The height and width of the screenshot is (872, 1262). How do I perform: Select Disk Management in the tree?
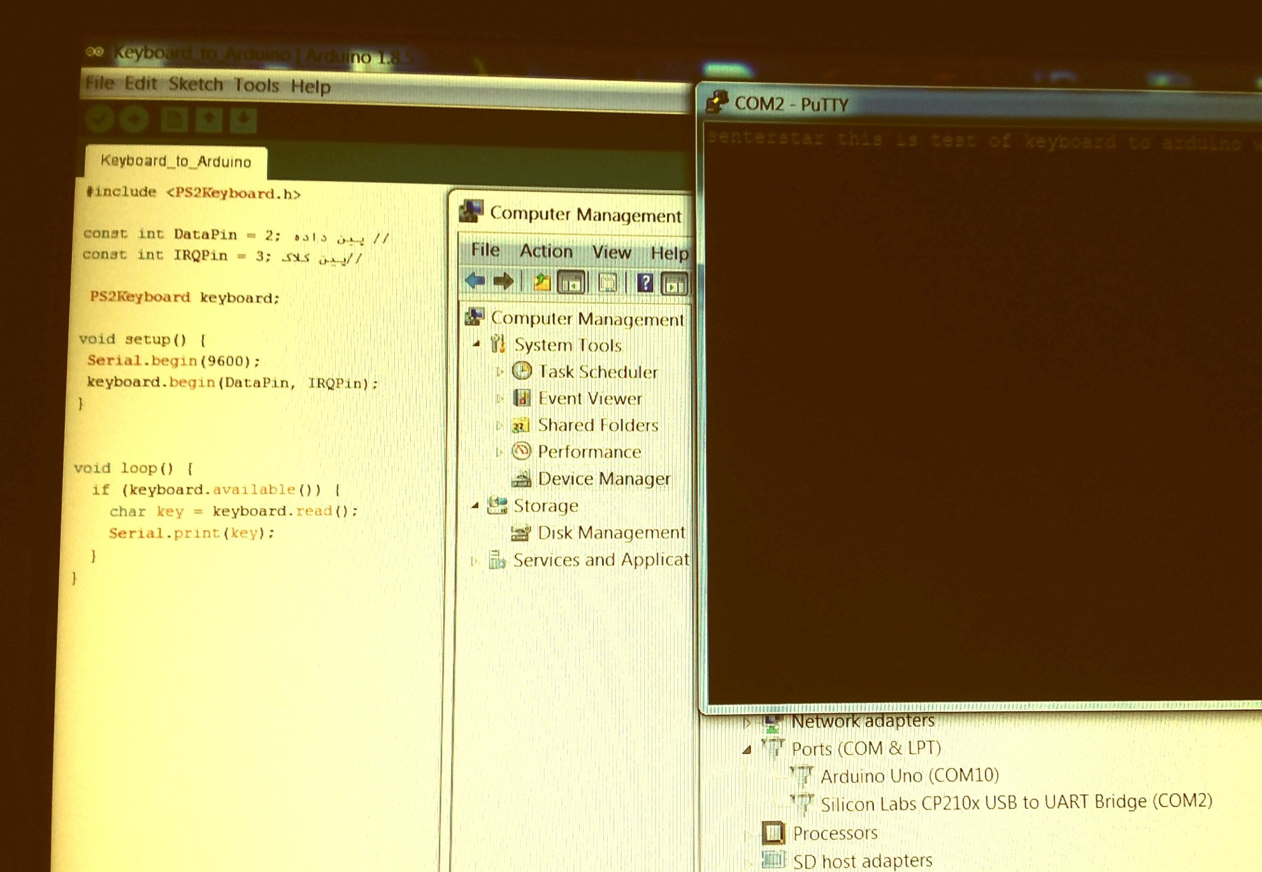click(x=611, y=533)
